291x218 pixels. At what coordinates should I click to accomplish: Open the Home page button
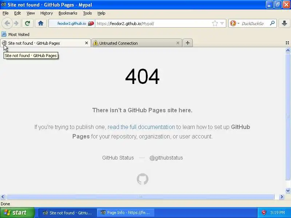[41, 23]
